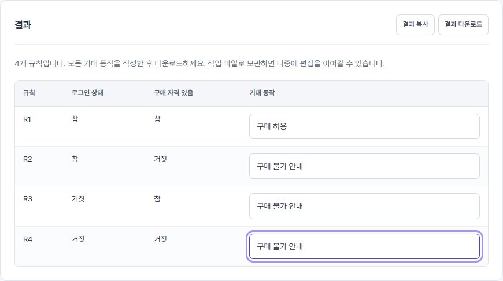Select the 로그인 상태 column header
The image size is (503, 281).
point(87,93)
